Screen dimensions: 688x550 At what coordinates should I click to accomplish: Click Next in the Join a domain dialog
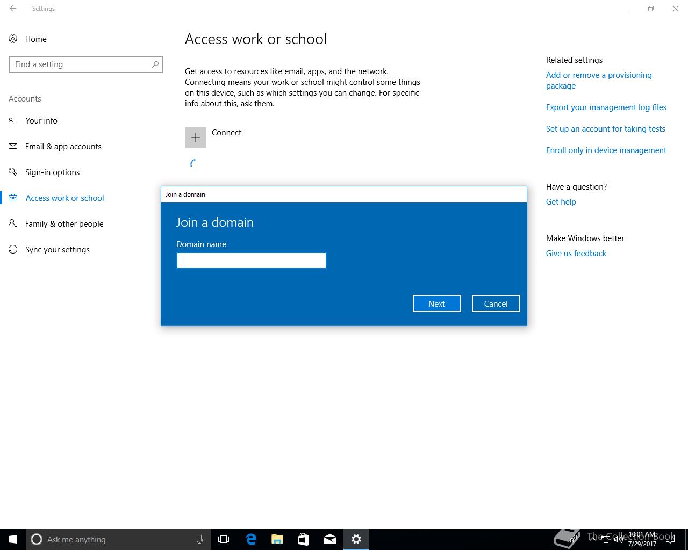click(437, 303)
